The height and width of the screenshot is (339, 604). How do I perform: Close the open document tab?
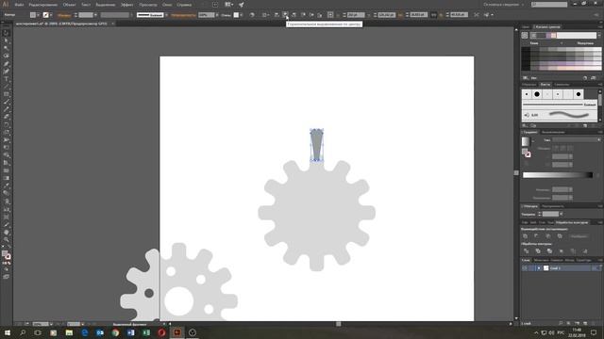(x=113, y=24)
